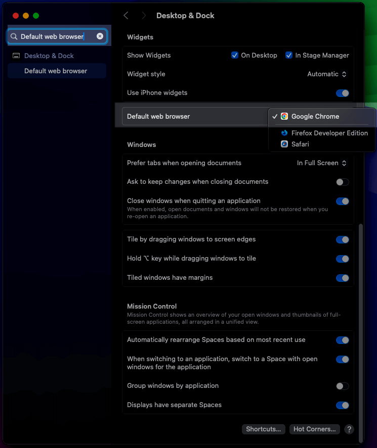Go forward with the right chevron
The width and height of the screenshot is (377, 448).
[144, 16]
